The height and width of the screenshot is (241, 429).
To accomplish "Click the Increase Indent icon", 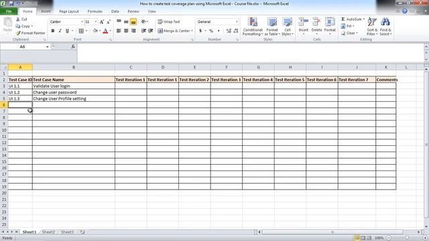I will tap(150, 31).
